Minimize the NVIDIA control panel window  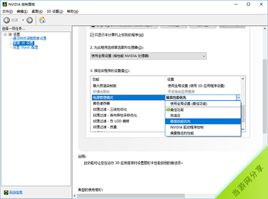(x=236, y=4)
